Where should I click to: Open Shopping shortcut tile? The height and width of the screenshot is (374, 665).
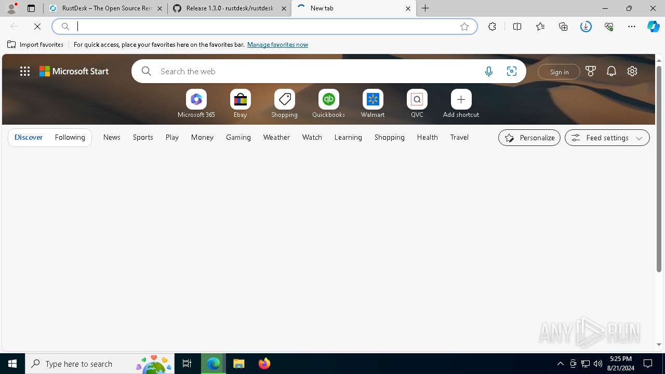(x=285, y=104)
